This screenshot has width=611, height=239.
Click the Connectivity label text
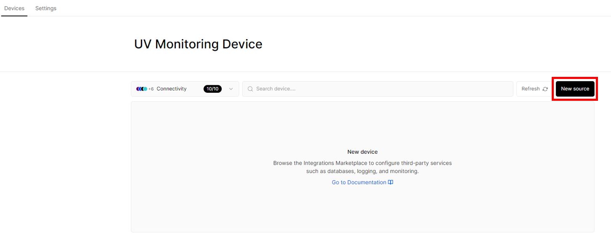click(x=172, y=89)
